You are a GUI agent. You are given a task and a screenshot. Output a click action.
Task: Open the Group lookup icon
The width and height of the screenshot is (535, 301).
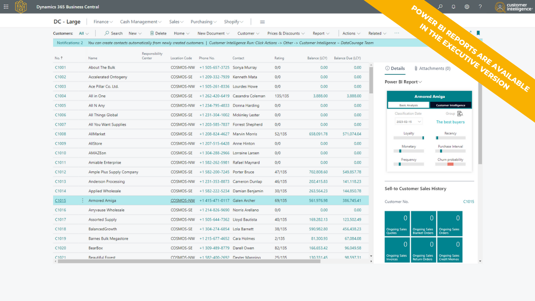(x=460, y=114)
